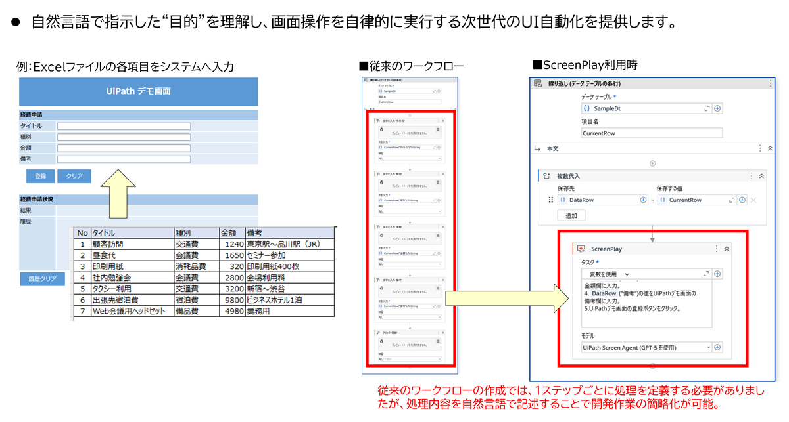Viewport: 789px width, 422px height.
Task: Click the plus icon after the CurrentRow value field
Action: tap(742, 200)
